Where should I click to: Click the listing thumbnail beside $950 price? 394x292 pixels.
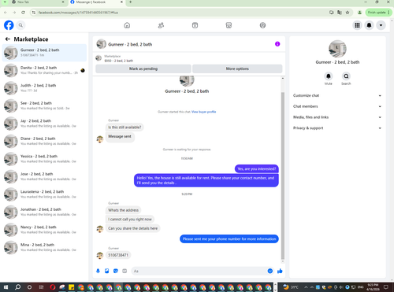point(98,58)
